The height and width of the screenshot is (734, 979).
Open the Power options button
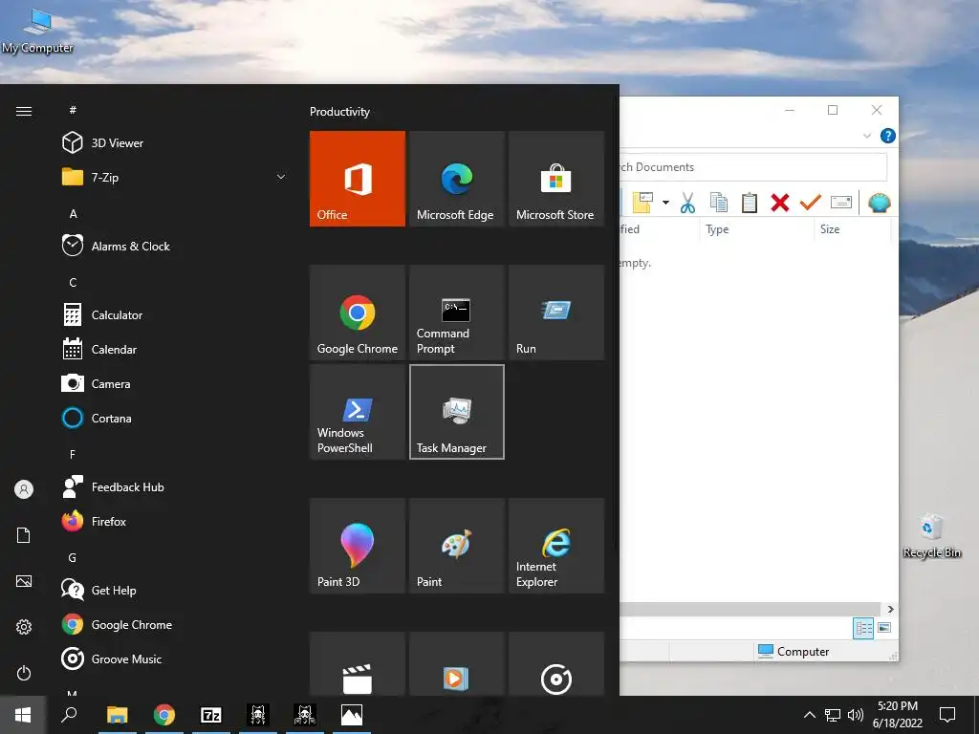point(24,673)
